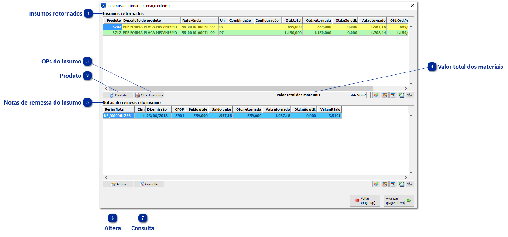
Task: Click the Referência column header
Action: pos(200,21)
